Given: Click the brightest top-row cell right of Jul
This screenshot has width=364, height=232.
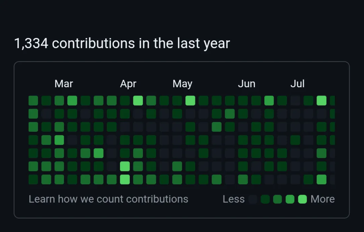Looking at the screenshot, I should pos(321,100).
